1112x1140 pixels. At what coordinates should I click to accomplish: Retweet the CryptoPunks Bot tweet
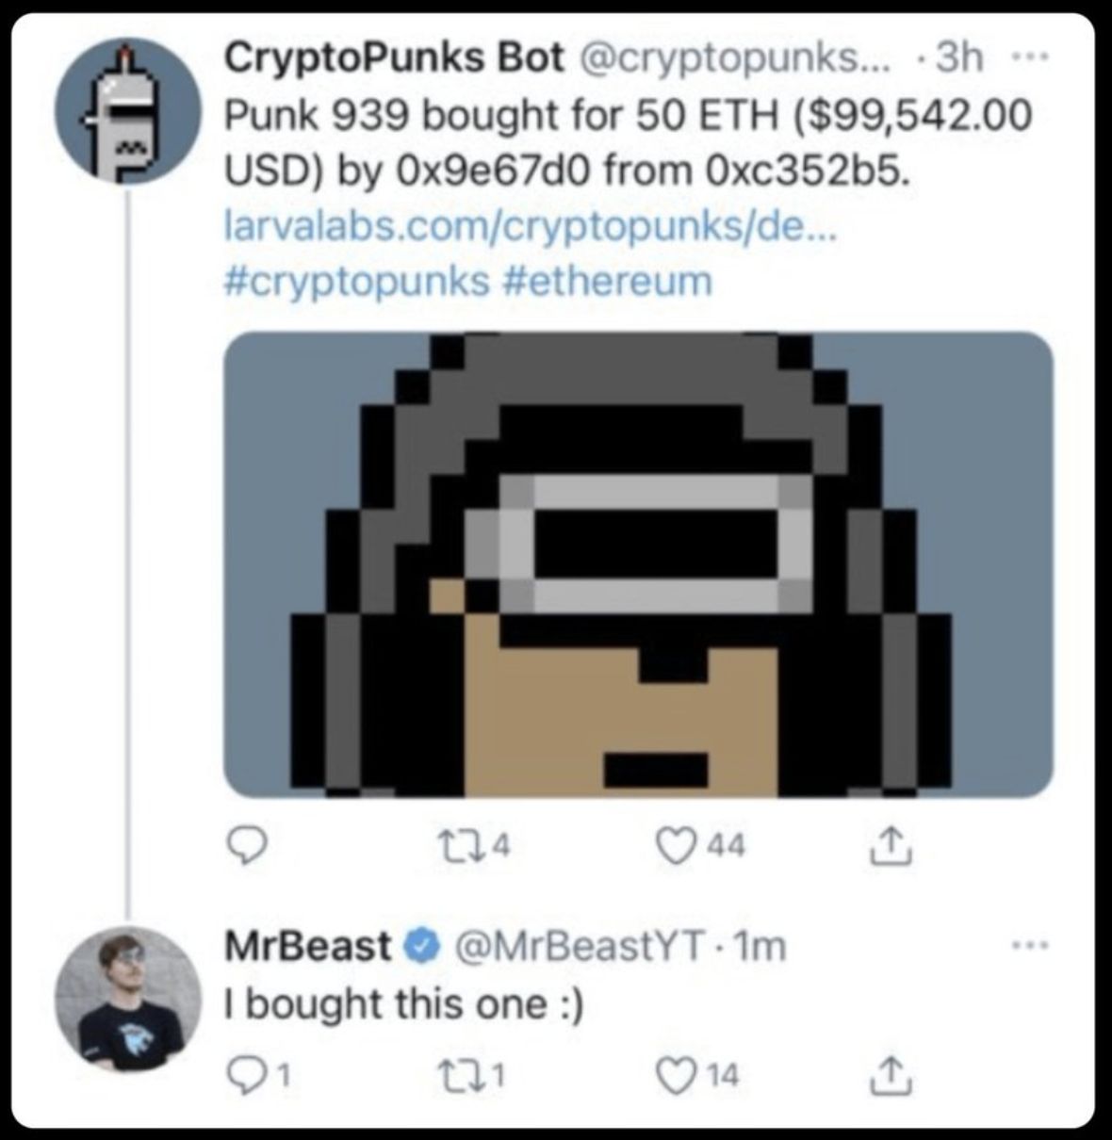(473, 846)
